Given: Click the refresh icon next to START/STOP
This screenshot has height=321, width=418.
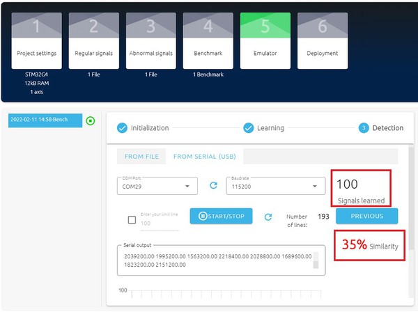Looking at the screenshot, I should pos(268,217).
